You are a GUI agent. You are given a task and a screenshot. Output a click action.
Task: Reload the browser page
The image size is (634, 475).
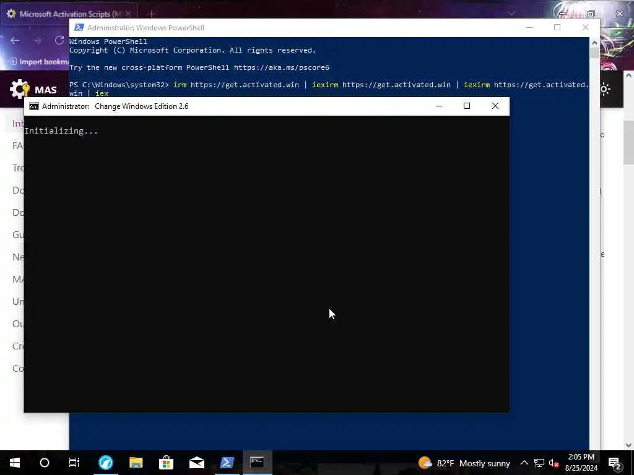pyautogui.click(x=59, y=40)
